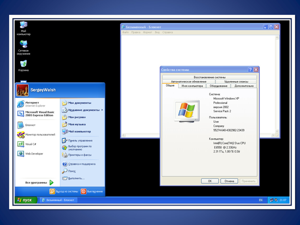Click Выключение shutdown button
The image size is (300, 225).
point(92,191)
